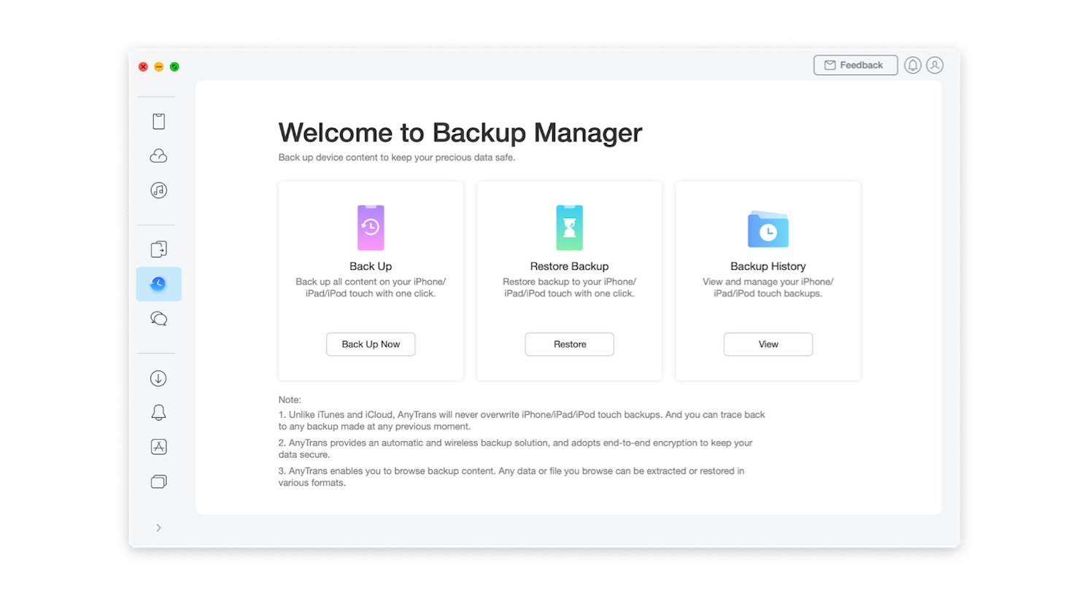Click the Feedback button
Image resolution: width=1090 pixels, height=603 pixels.
tap(855, 65)
